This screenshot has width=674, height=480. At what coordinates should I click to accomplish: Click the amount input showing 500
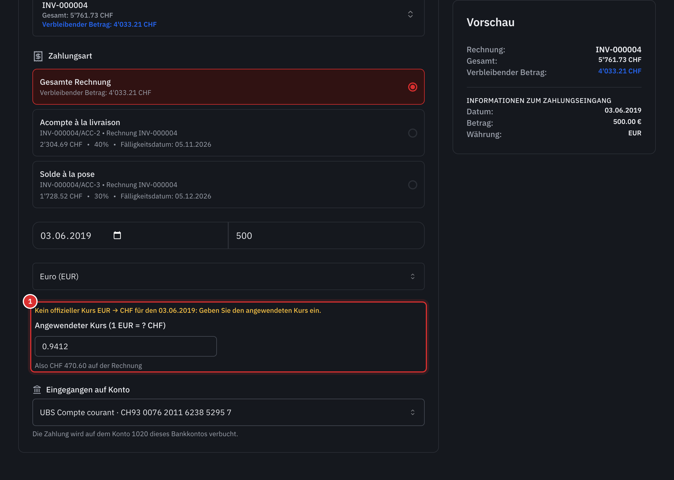coord(326,235)
